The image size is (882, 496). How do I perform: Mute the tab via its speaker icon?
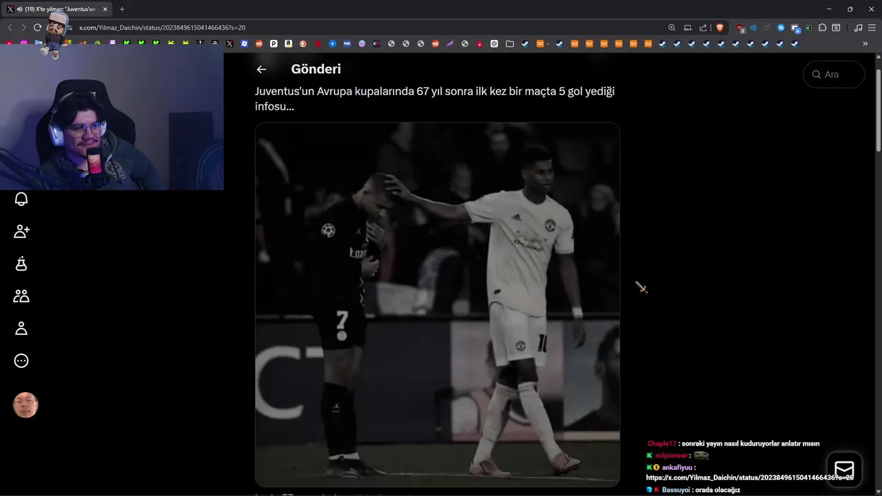pyautogui.click(x=19, y=9)
